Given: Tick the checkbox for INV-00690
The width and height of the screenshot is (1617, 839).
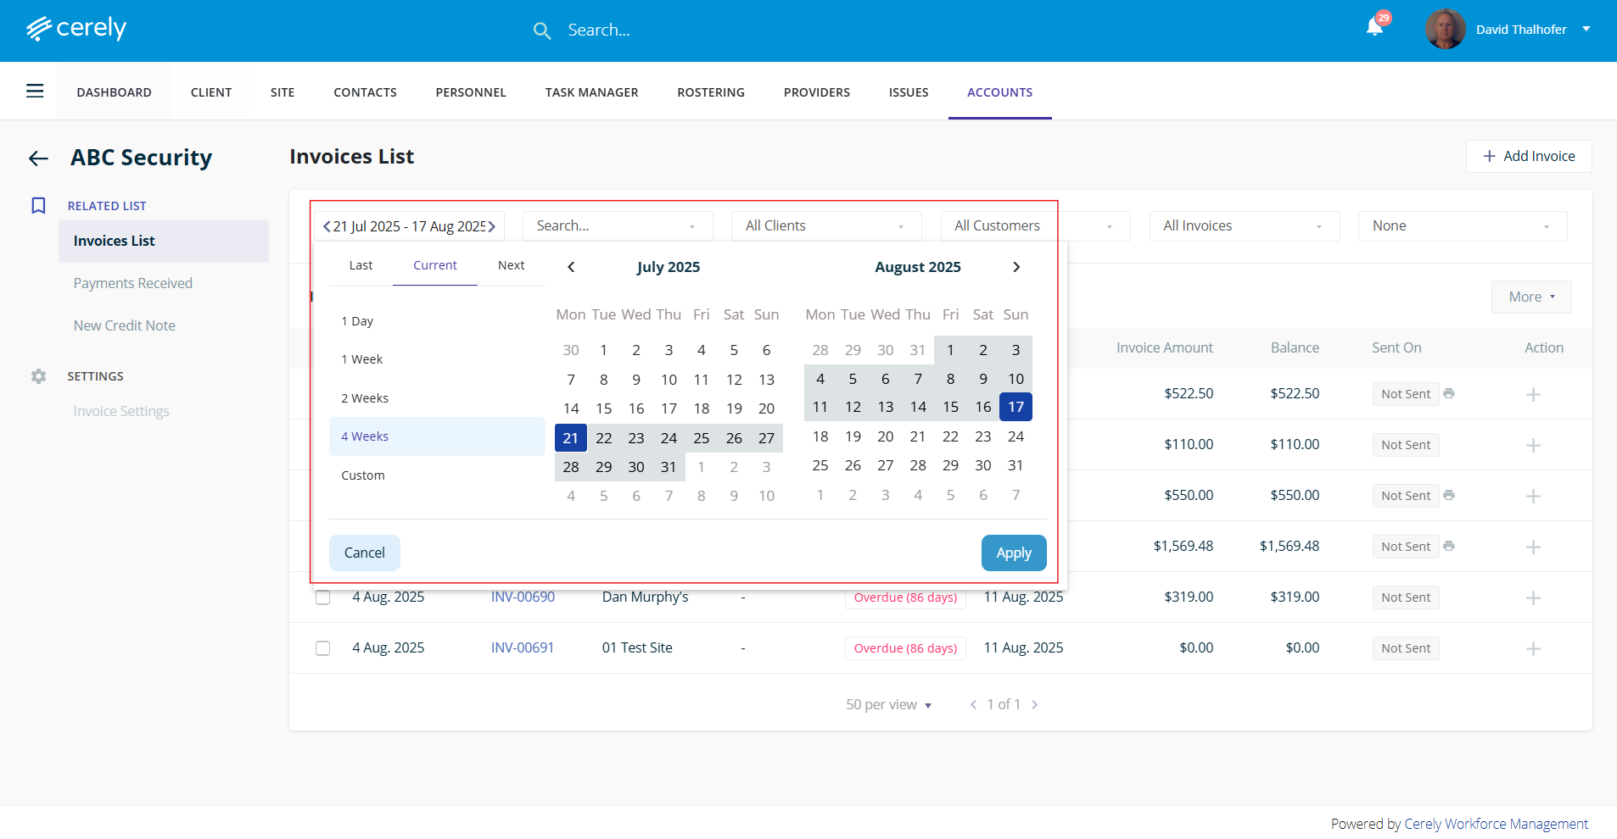Looking at the screenshot, I should coord(322,597).
